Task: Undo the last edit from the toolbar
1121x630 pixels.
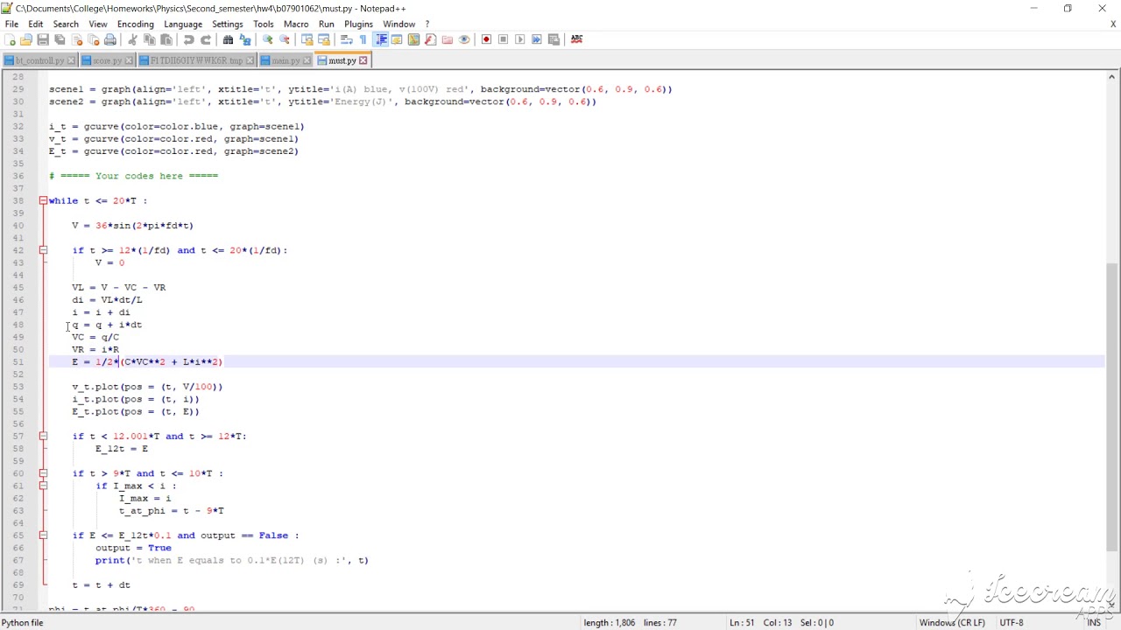Action: 189,39
